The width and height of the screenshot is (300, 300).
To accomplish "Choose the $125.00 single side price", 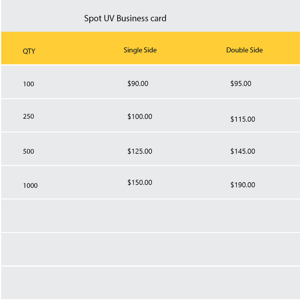I will click(x=139, y=151).
